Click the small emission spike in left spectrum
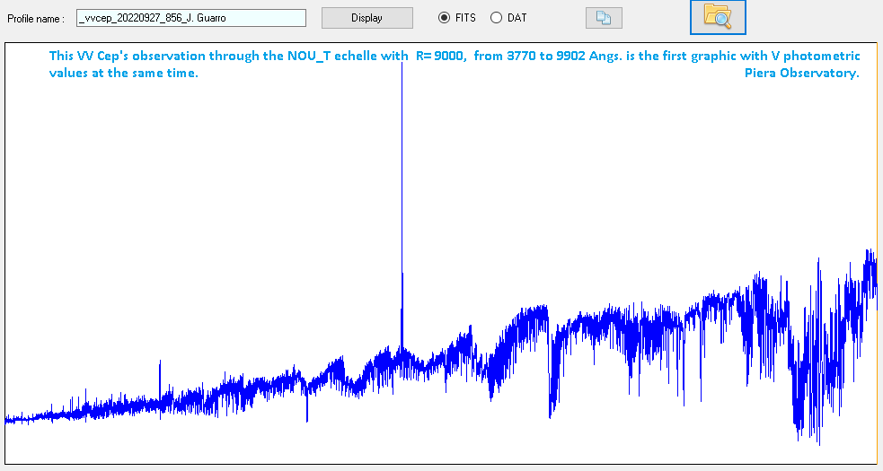Viewport: 883px width, 471px height. click(x=160, y=363)
